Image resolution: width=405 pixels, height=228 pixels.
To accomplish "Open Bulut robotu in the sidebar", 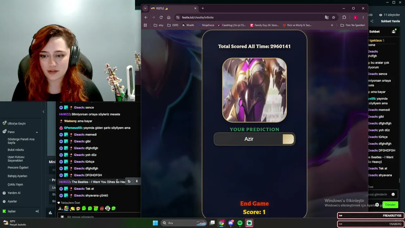I will coord(16,150).
